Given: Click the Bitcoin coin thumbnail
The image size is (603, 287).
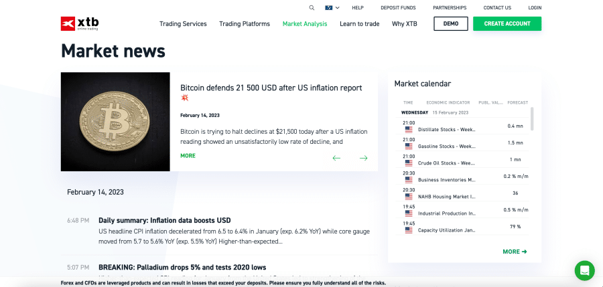Looking at the screenshot, I should tap(115, 122).
